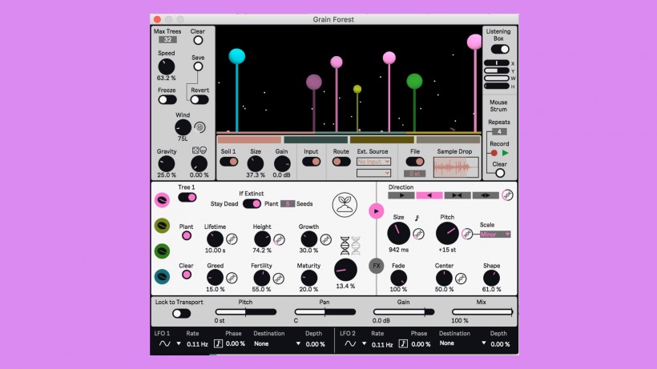Click the green play arrow under Record
Image resolution: width=657 pixels, height=369 pixels.
(506, 152)
